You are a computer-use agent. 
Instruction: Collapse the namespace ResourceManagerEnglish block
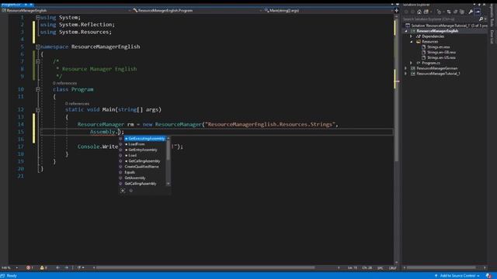point(38,46)
